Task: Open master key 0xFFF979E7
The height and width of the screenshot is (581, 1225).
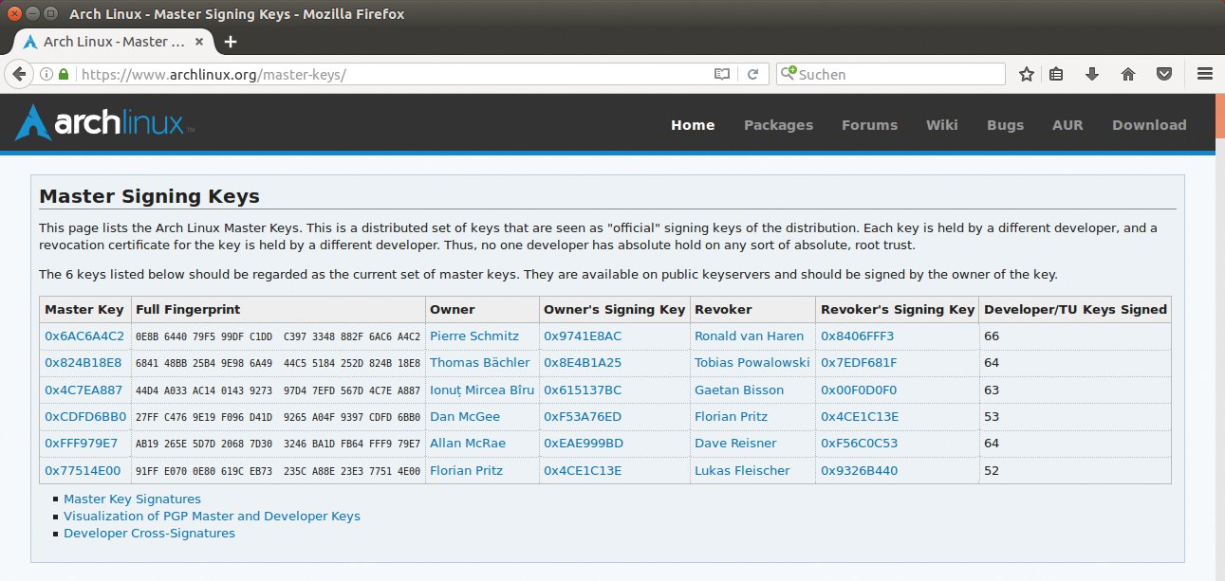Action: [82, 444]
